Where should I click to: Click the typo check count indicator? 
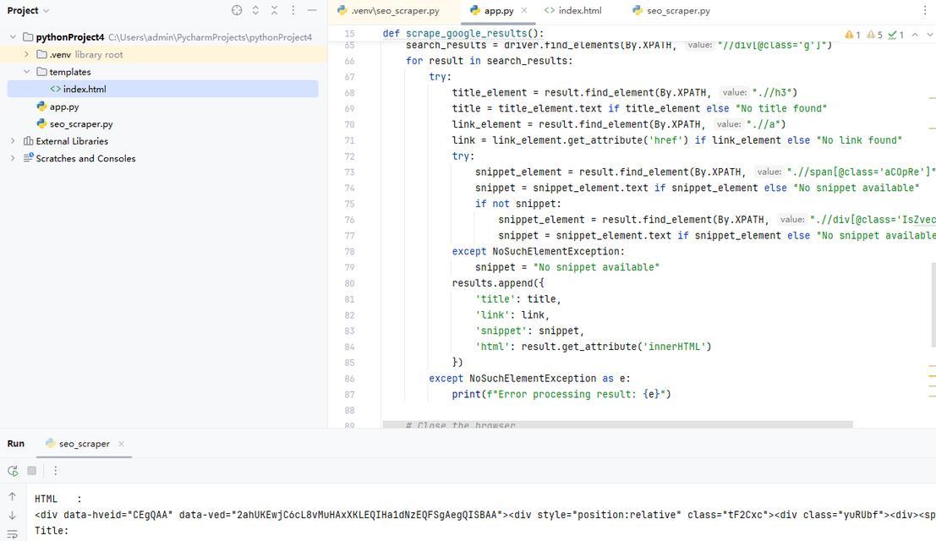tap(896, 35)
